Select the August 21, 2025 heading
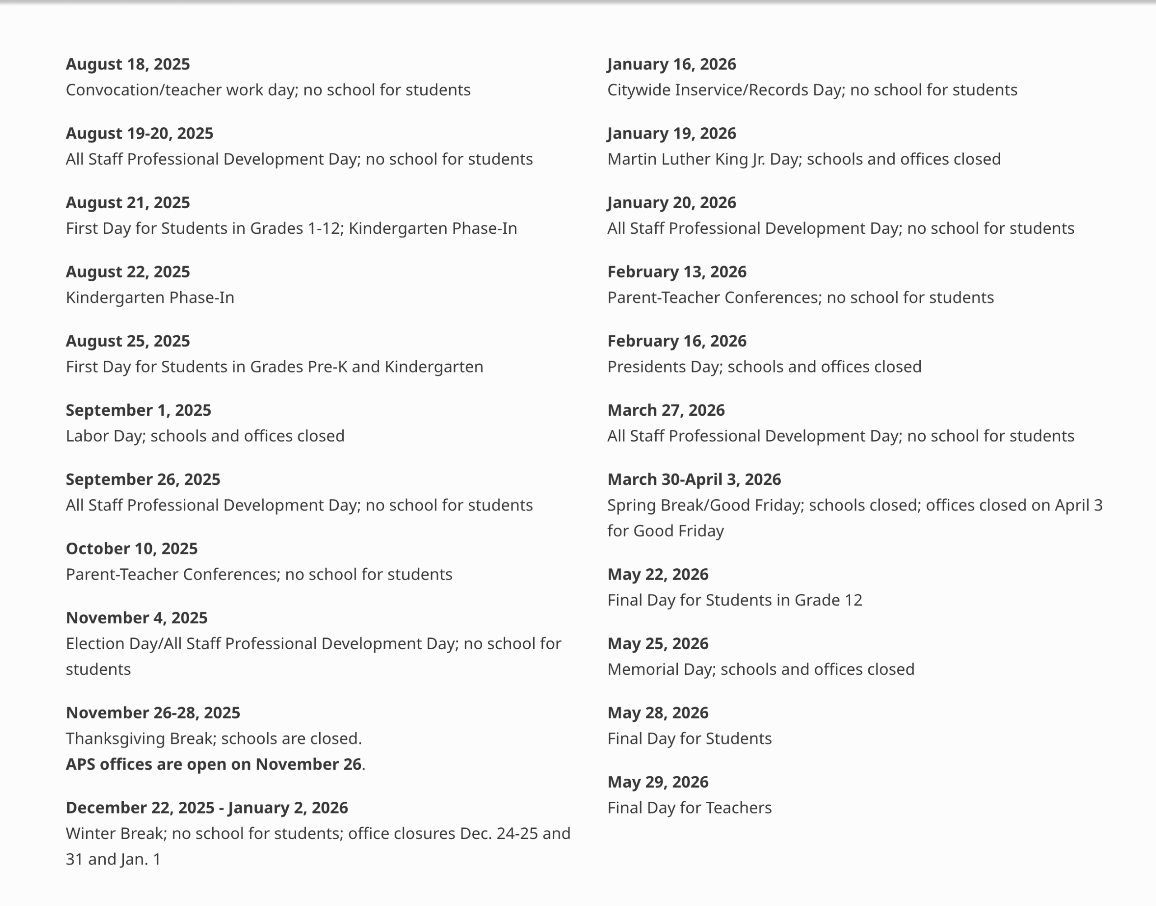Image resolution: width=1156 pixels, height=906 pixels. click(x=127, y=203)
